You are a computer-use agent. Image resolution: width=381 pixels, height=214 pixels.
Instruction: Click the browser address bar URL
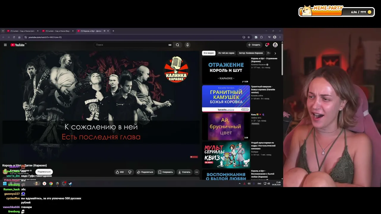45,37
